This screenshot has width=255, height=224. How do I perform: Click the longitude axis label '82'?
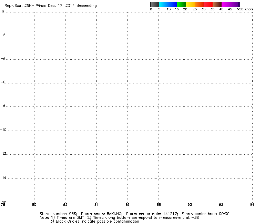point(65,205)
